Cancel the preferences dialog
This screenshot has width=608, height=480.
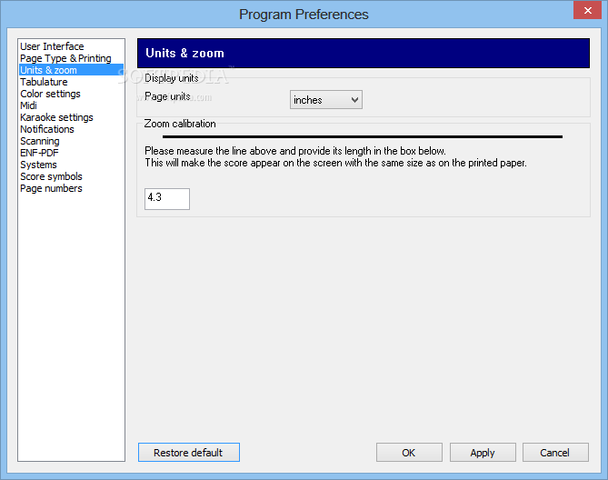pyautogui.click(x=555, y=453)
